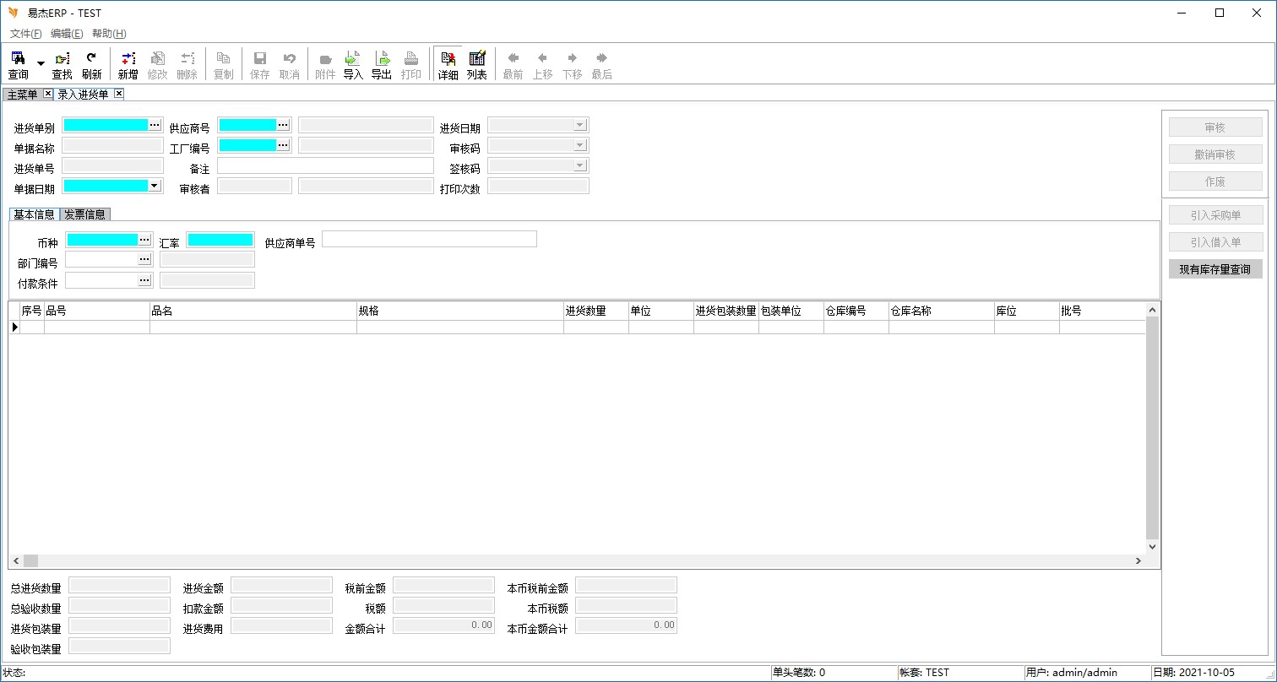Close the 录入进货单 tab with its X
1277x682 pixels.
(x=119, y=94)
